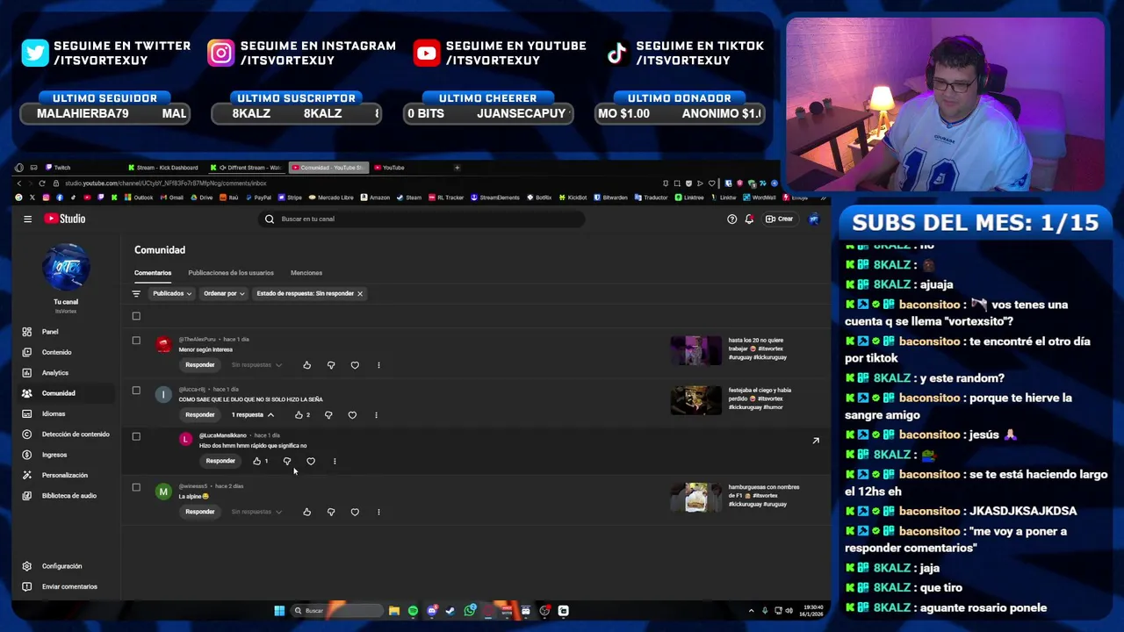
Task: Switch to Stream - Kick Dashboard tab
Action: tap(166, 168)
